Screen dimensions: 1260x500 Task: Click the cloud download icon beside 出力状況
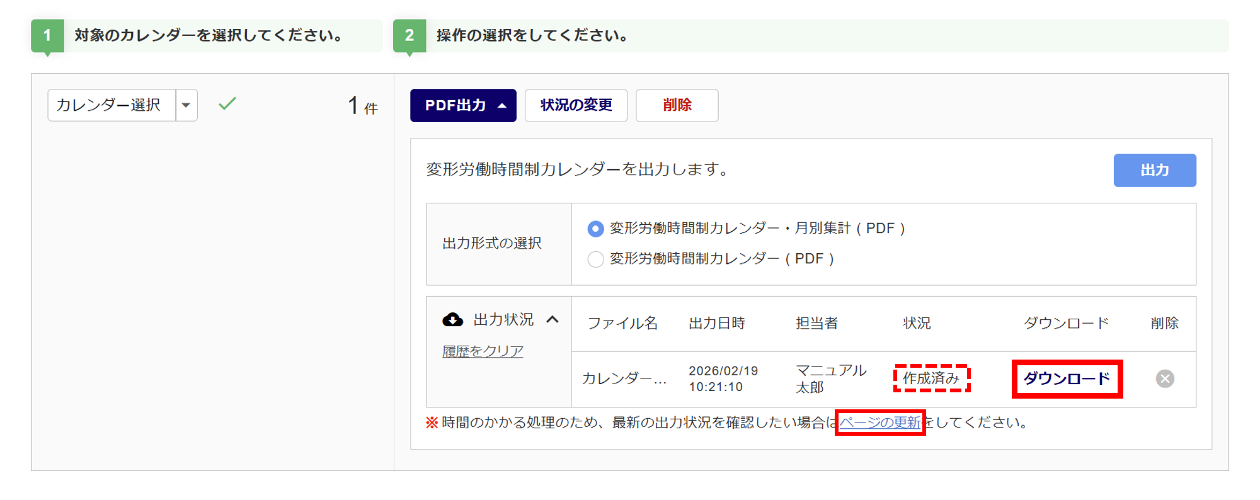[452, 320]
